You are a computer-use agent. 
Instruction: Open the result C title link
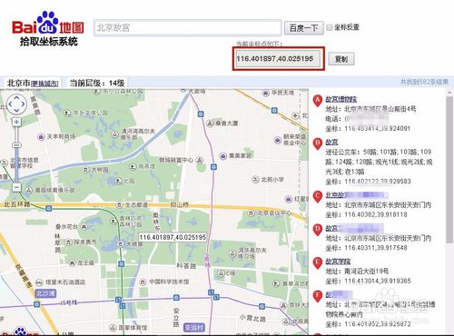[x=357, y=195]
